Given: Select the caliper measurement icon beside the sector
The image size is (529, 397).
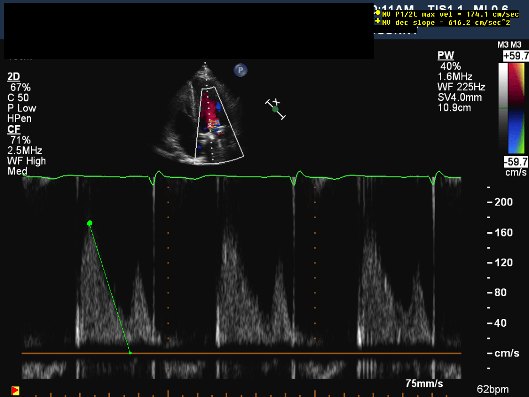Looking at the screenshot, I should (276, 109).
